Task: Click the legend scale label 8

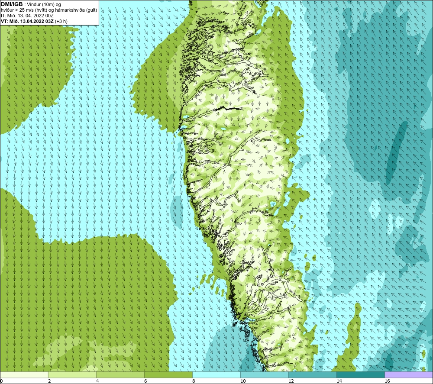Action: pos(194,381)
